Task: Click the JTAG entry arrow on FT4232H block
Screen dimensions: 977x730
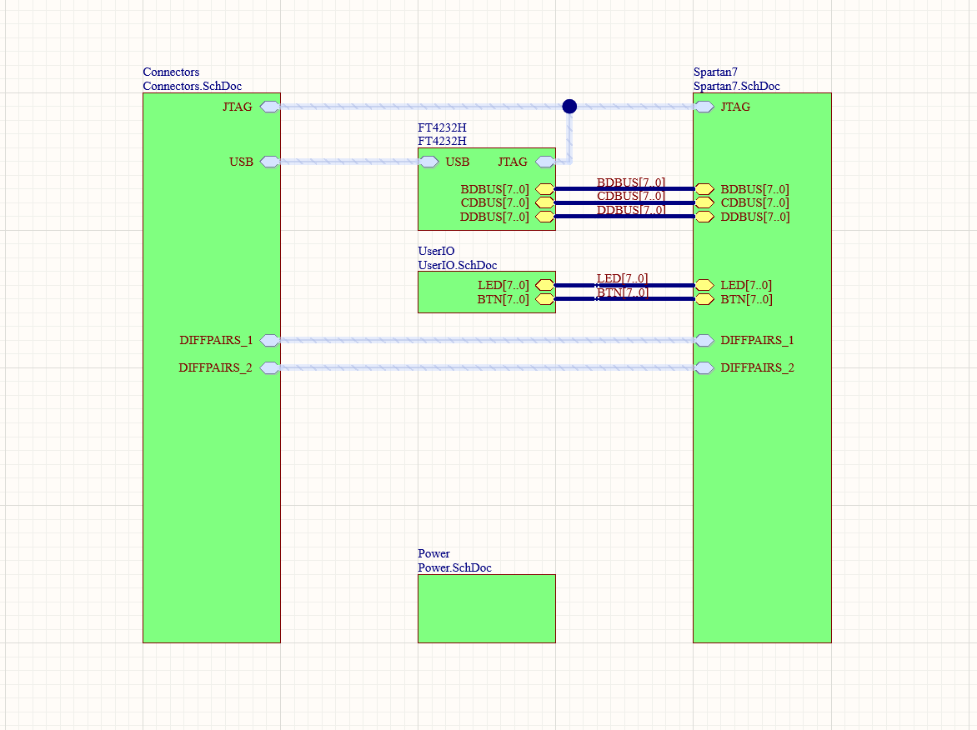Action: tap(545, 162)
